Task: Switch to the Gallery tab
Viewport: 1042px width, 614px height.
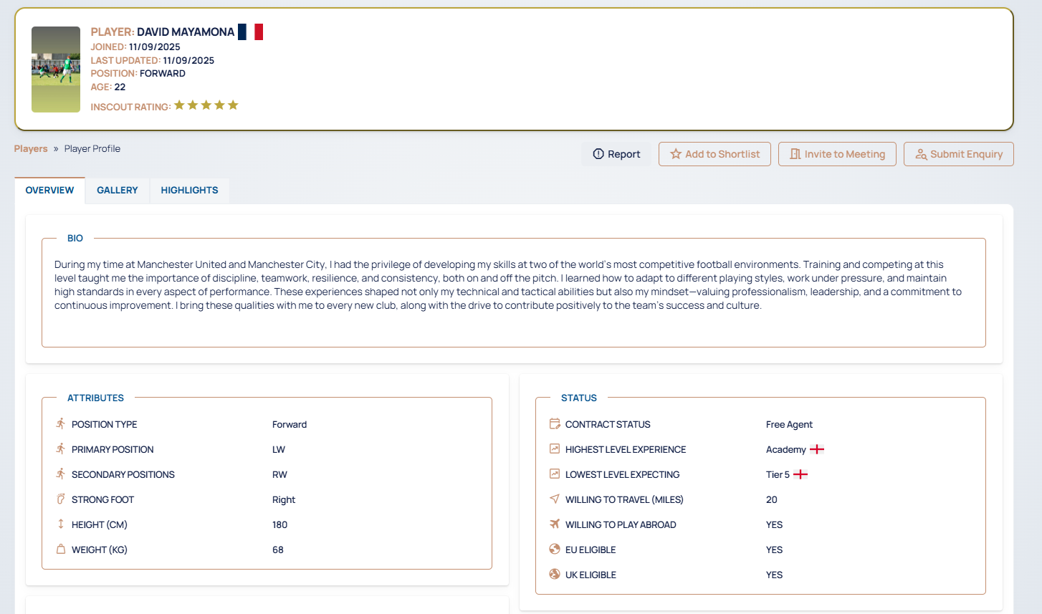Action: 118,191
